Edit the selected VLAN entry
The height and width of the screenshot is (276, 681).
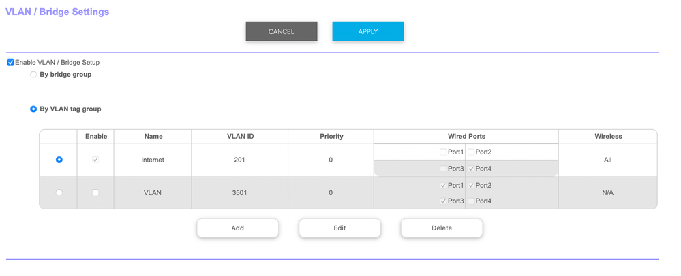(339, 228)
